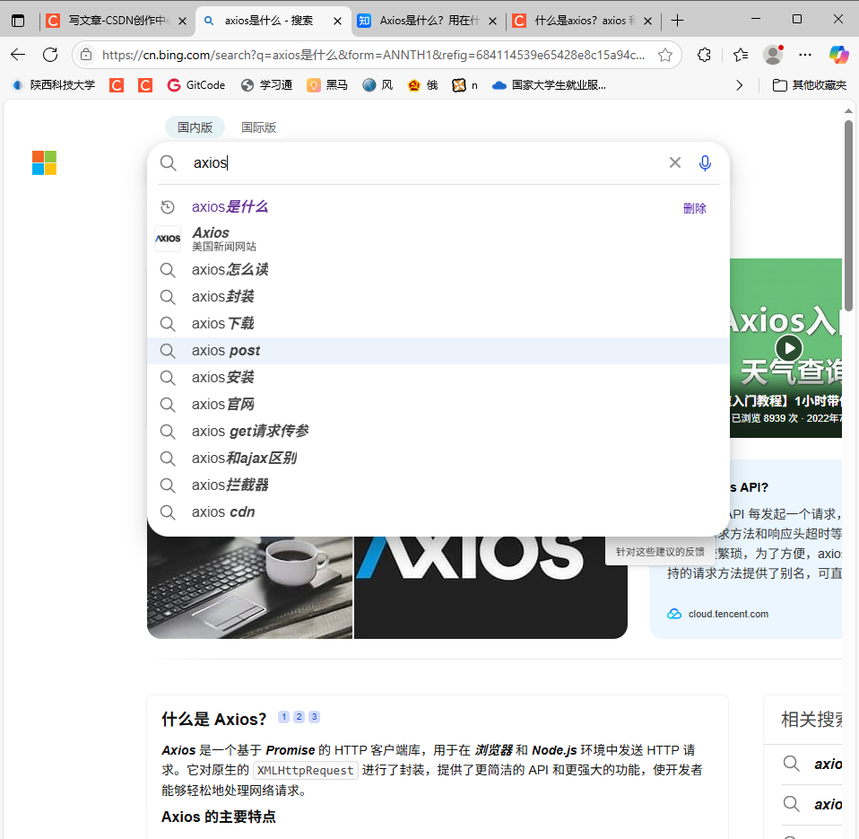
Task: Click the second CSDN bookmark icon
Action: pos(144,85)
